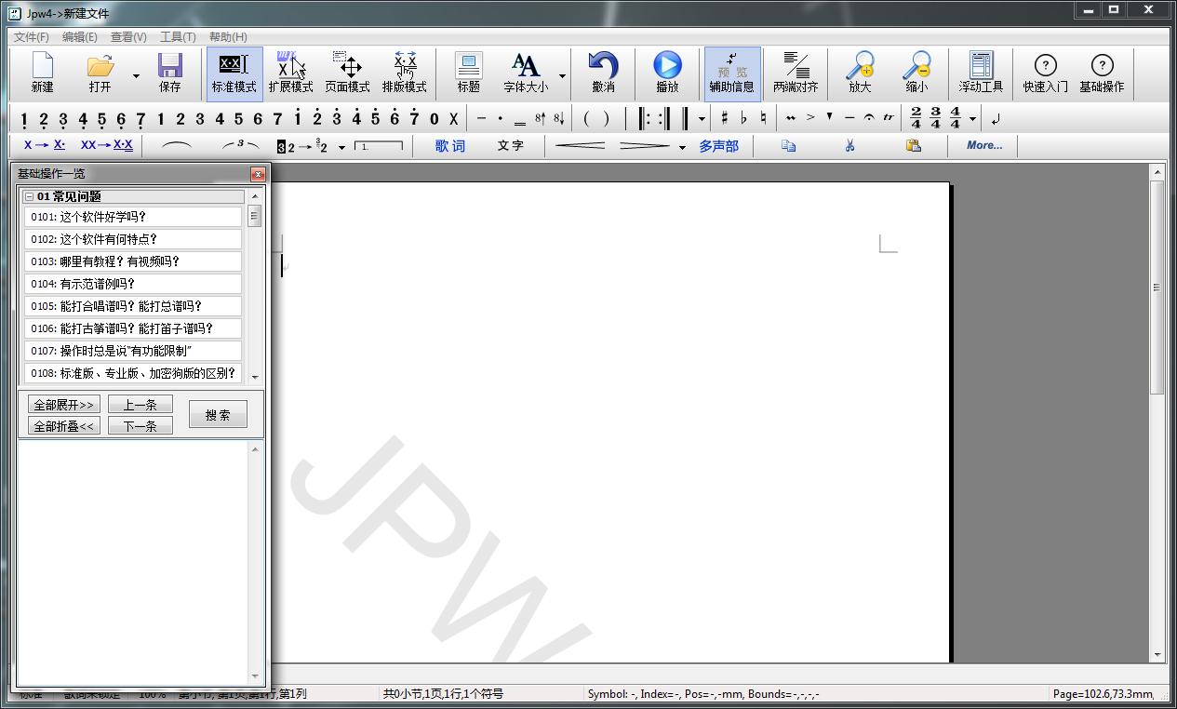Select item 0104: 有示范谱例吗？
The height and width of the screenshot is (709, 1177).
133,284
